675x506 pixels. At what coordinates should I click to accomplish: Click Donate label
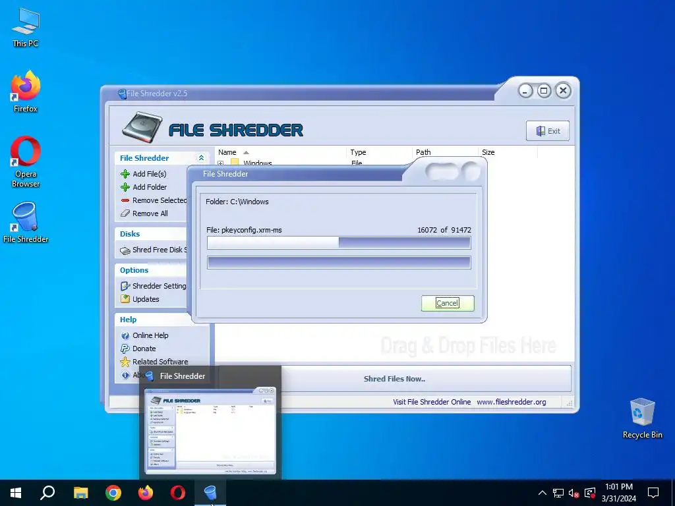coord(144,349)
